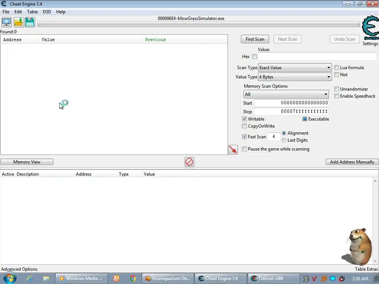Click the First Scan button
The image size is (379, 284).
(255, 39)
